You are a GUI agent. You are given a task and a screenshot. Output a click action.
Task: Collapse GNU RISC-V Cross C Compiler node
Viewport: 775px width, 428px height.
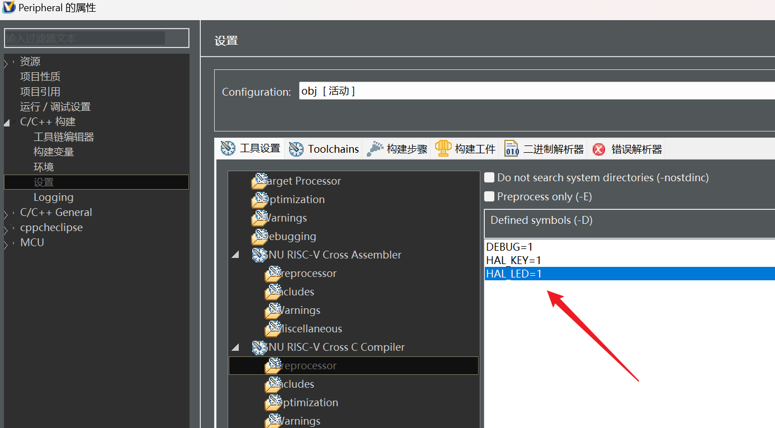pyautogui.click(x=235, y=347)
